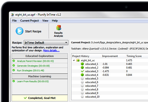Select the educated_8 revision row

[x=110, y=89]
